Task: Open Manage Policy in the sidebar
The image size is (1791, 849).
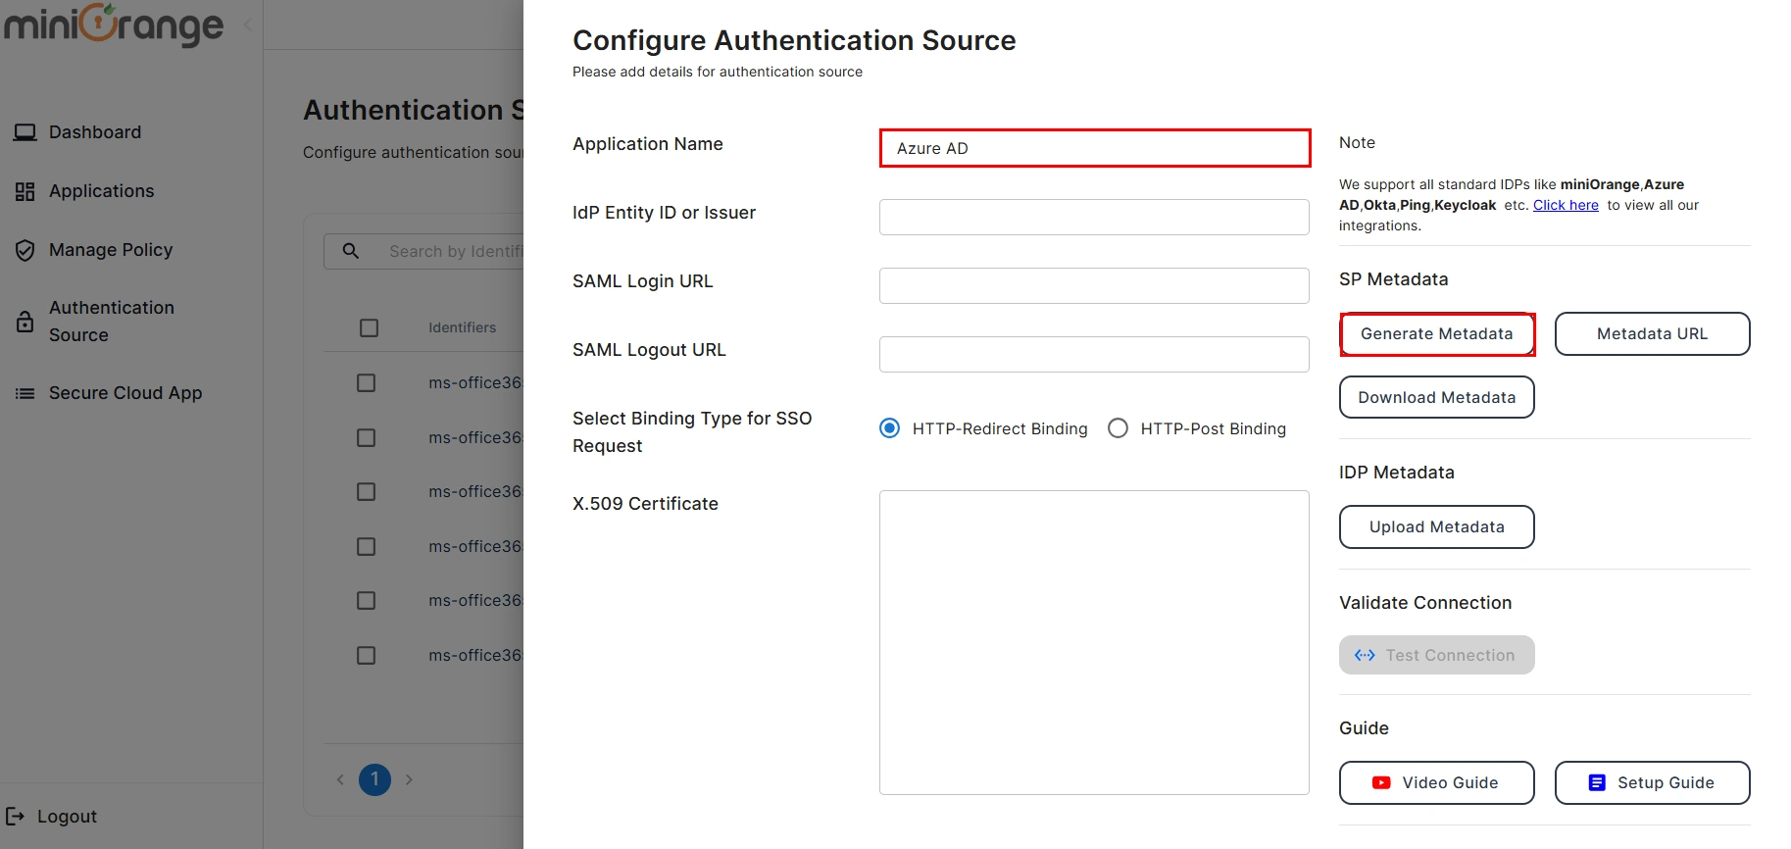Action: click(x=111, y=250)
